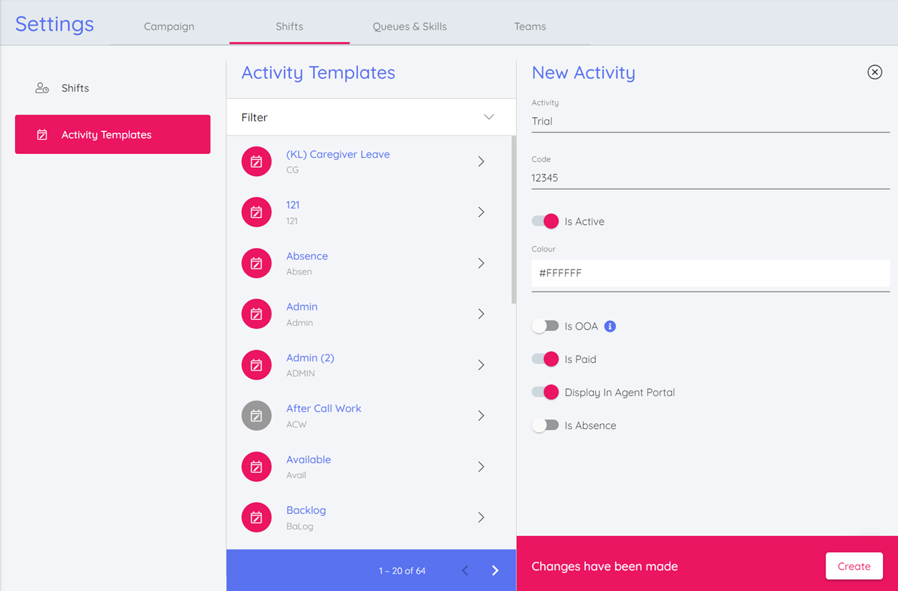Screen dimensions: 898x591
Task: Go to previous page of templates
Action: coord(465,571)
